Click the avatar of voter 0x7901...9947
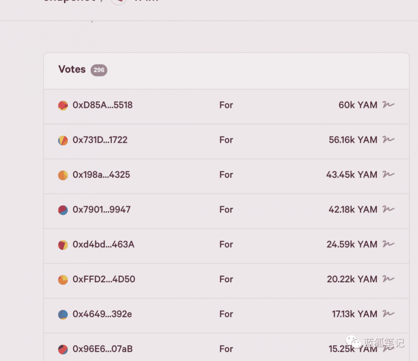 tap(63, 210)
